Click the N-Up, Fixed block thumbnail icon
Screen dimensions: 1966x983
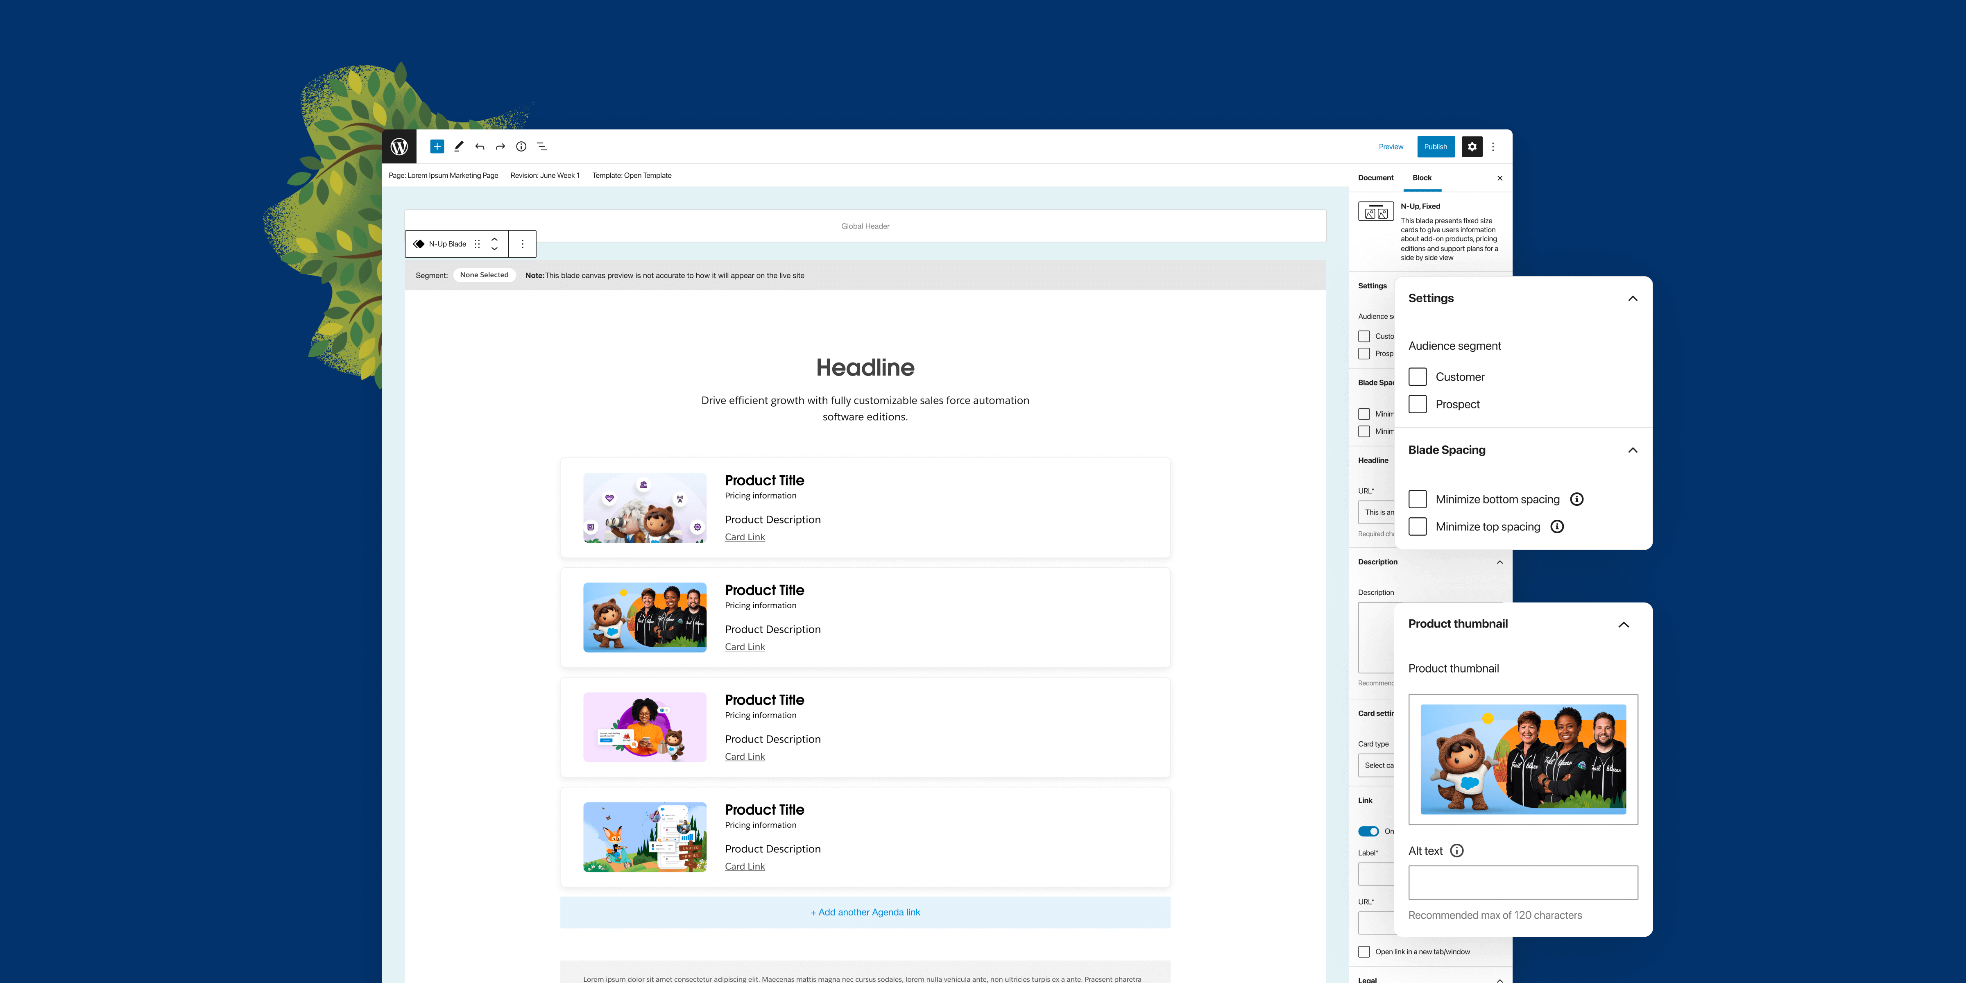1376,211
